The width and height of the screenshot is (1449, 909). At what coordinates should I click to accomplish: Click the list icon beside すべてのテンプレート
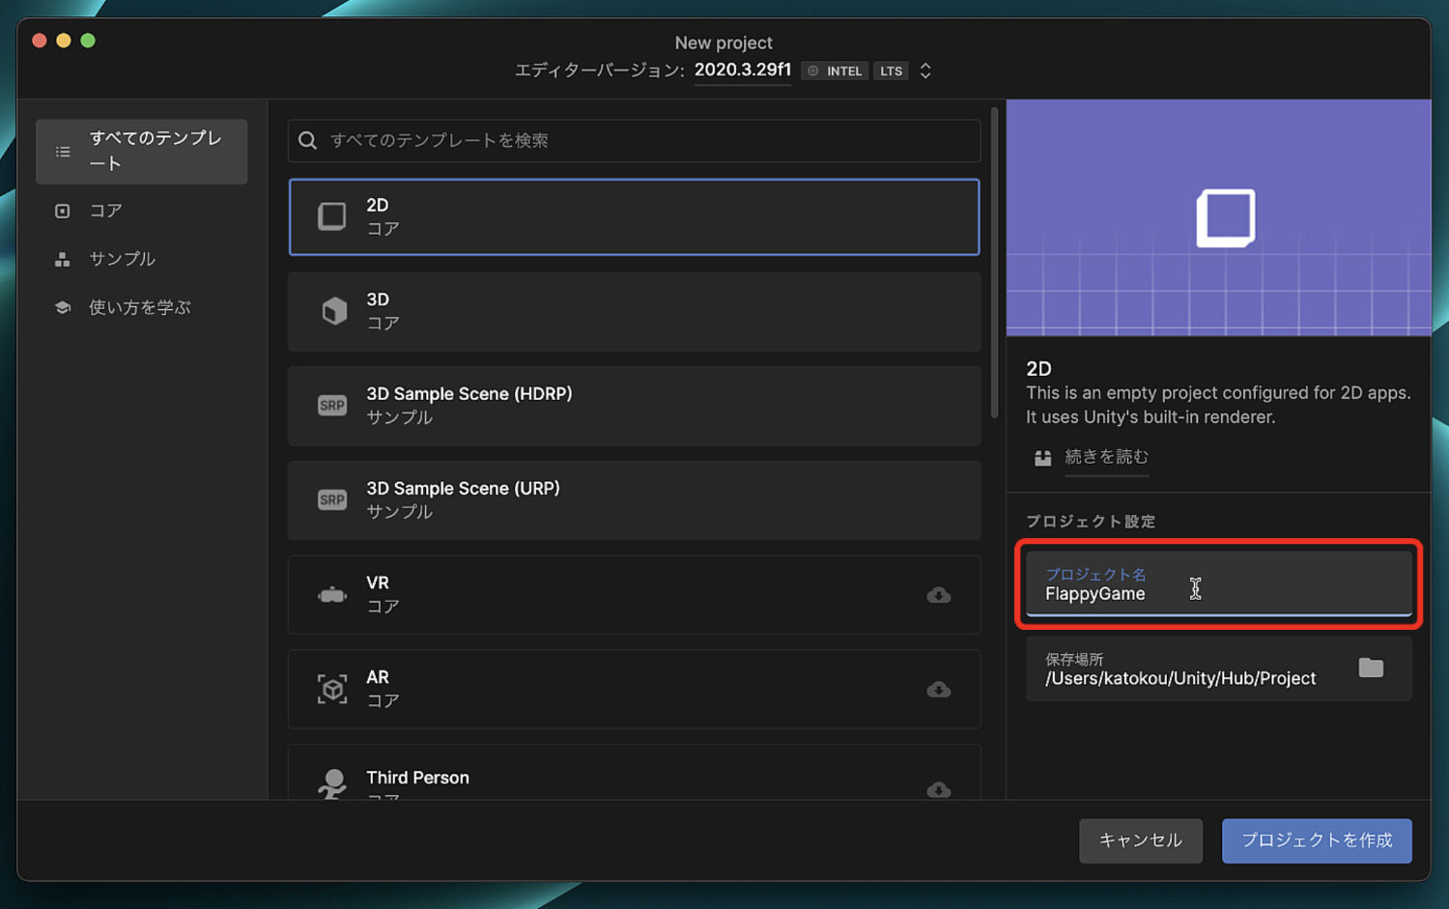(x=63, y=152)
